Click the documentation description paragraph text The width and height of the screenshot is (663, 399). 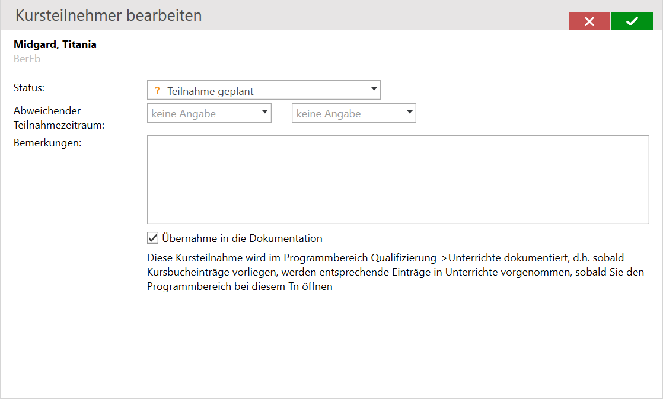coord(385,272)
